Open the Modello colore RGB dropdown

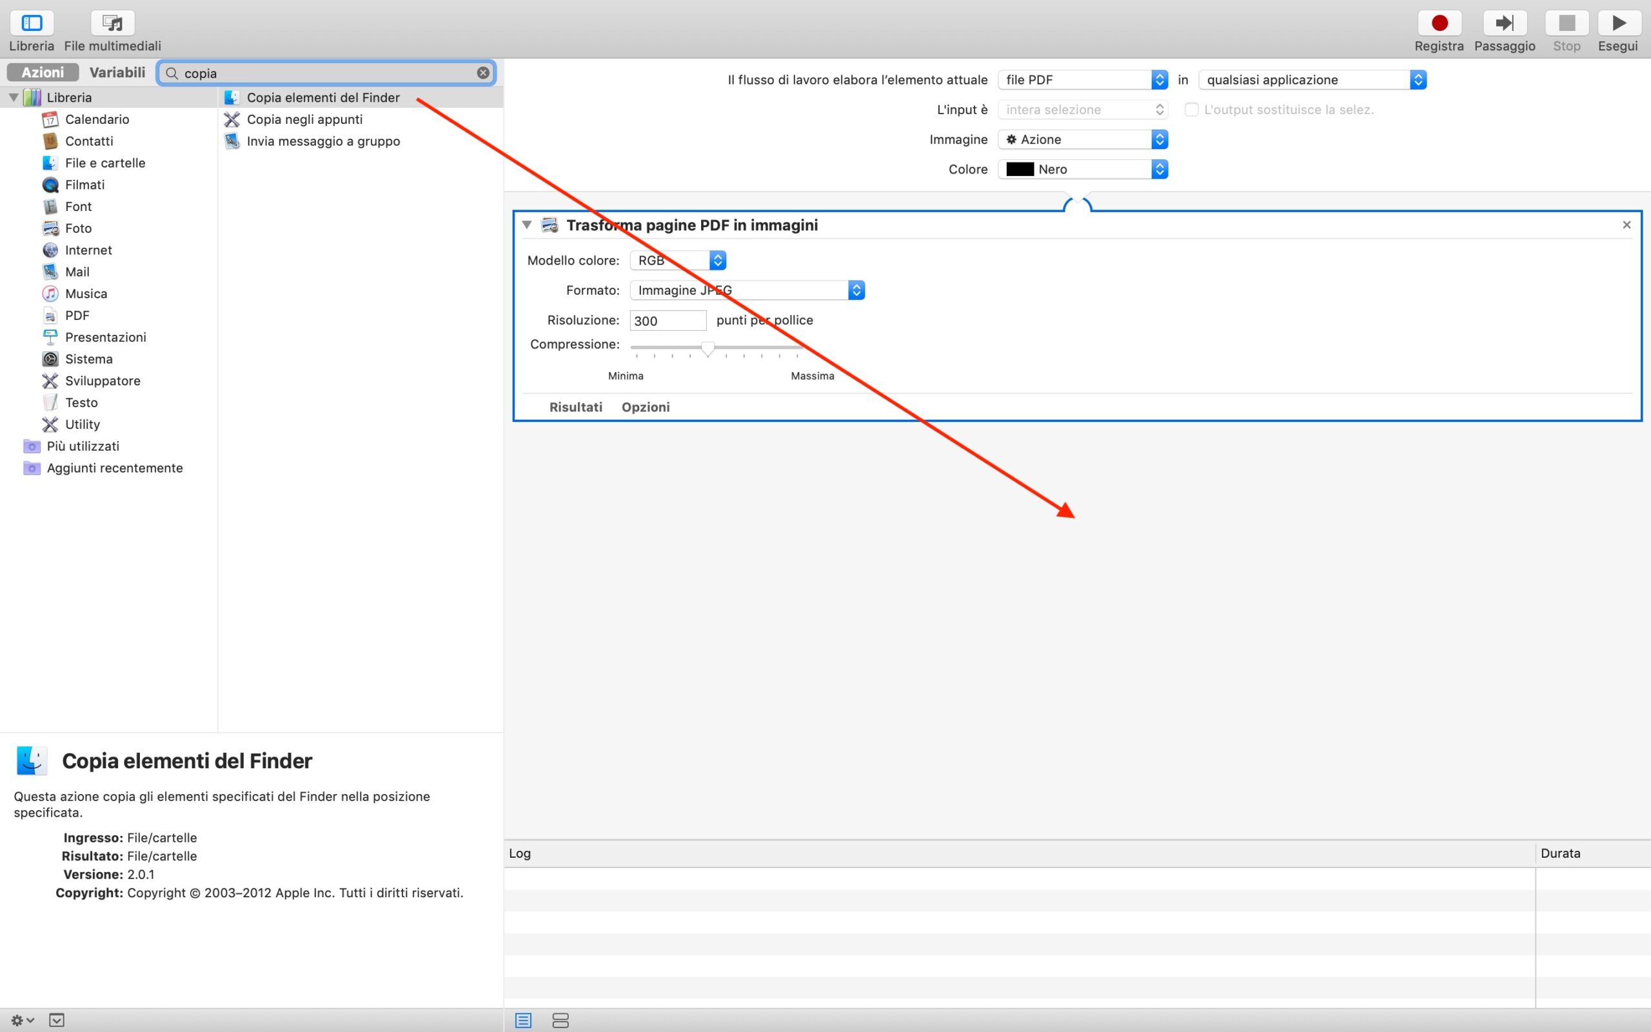pos(677,260)
